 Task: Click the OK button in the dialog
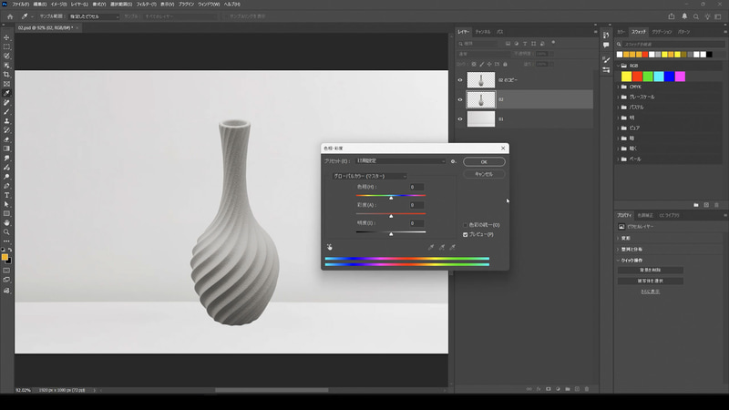[x=484, y=161]
